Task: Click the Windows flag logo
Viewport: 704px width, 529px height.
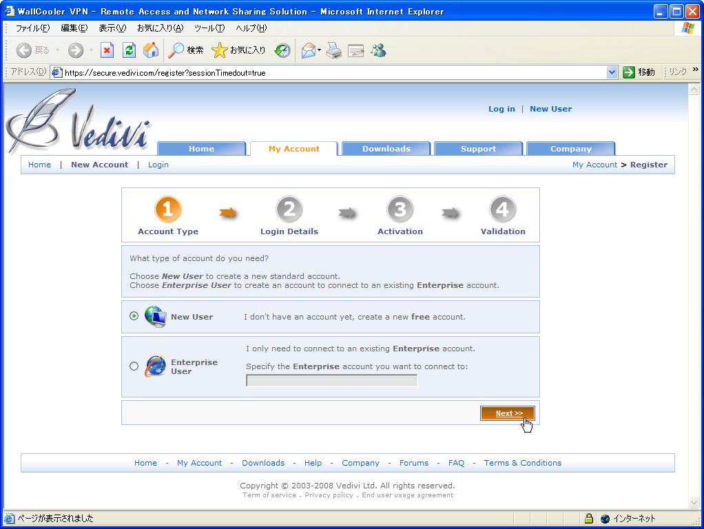Action: point(688,28)
